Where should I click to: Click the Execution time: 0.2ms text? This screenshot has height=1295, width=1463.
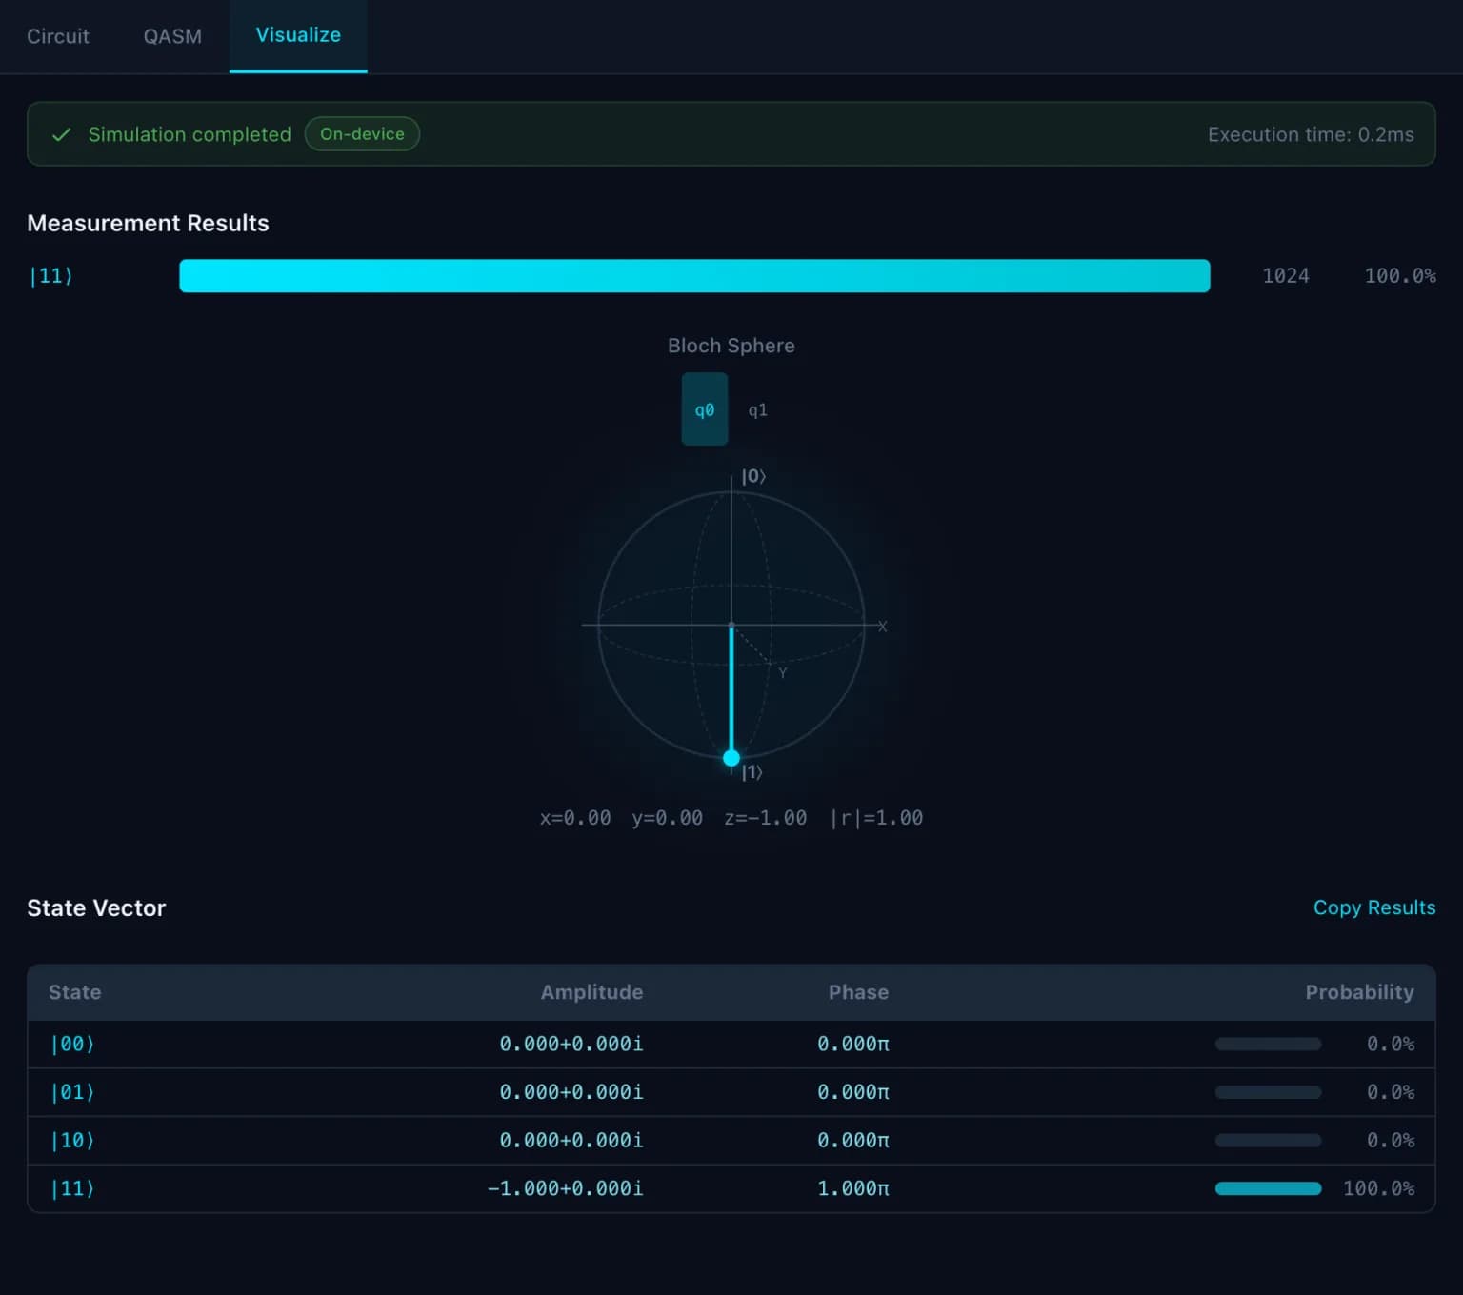[x=1311, y=134]
